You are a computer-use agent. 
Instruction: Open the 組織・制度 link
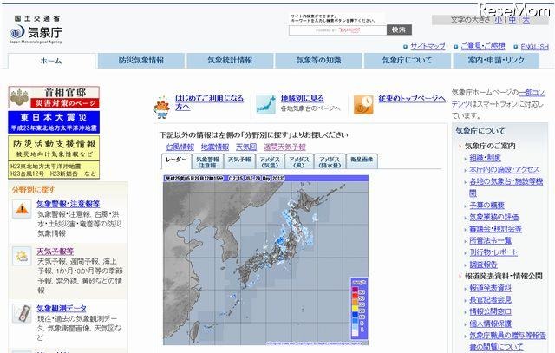click(x=485, y=158)
